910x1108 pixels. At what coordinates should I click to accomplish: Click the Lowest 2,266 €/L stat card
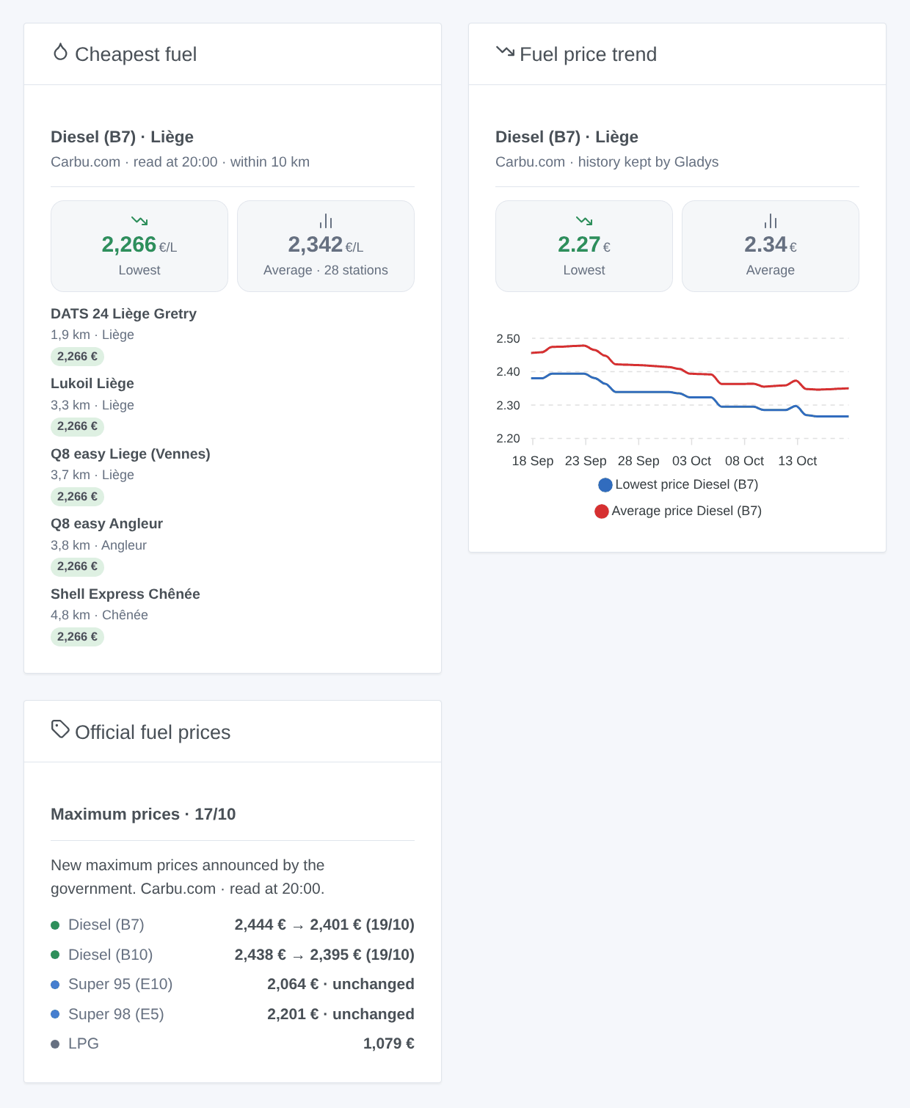pyautogui.click(x=139, y=246)
